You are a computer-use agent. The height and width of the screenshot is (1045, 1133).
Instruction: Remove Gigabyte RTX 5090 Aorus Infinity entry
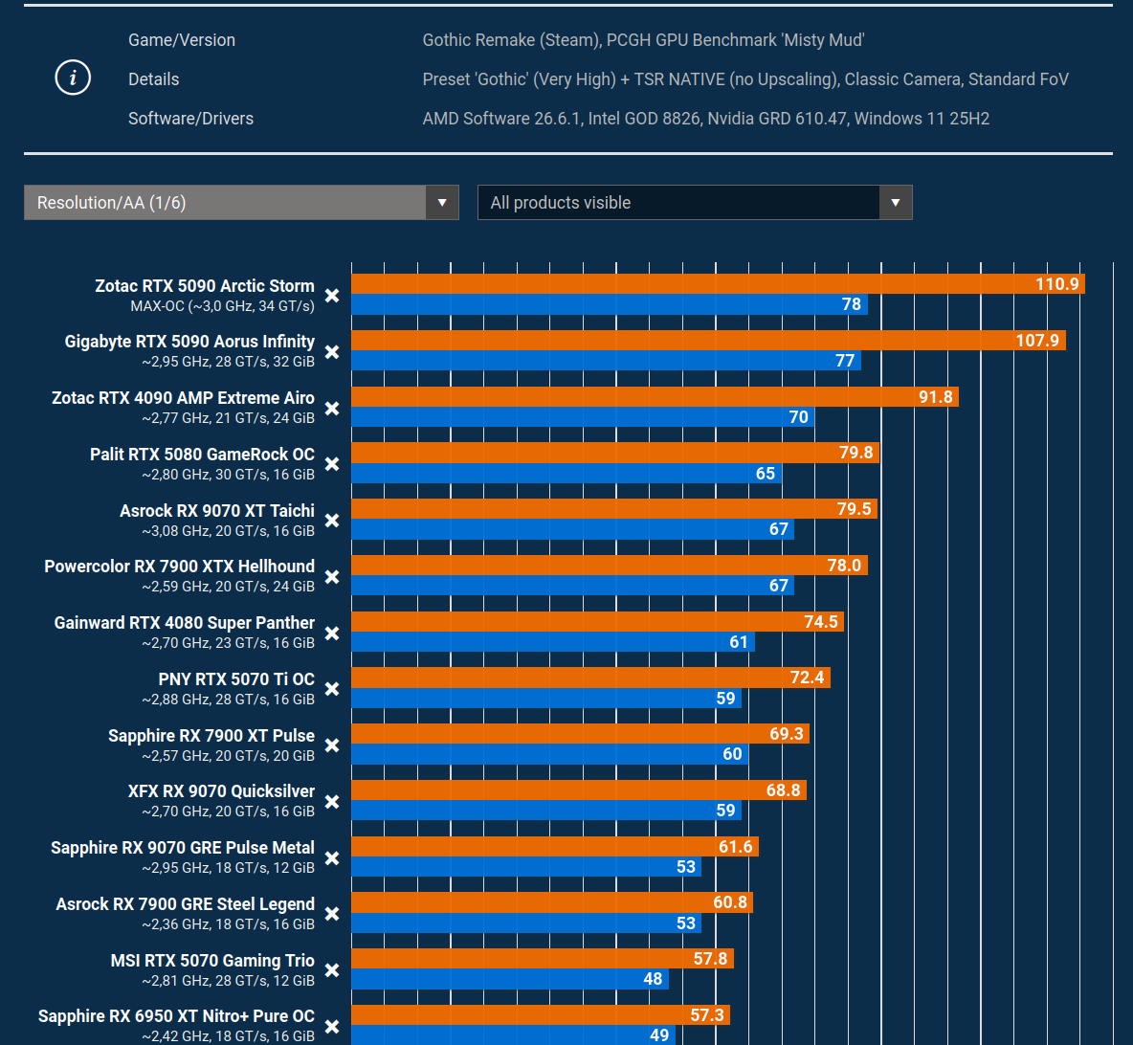pos(332,352)
